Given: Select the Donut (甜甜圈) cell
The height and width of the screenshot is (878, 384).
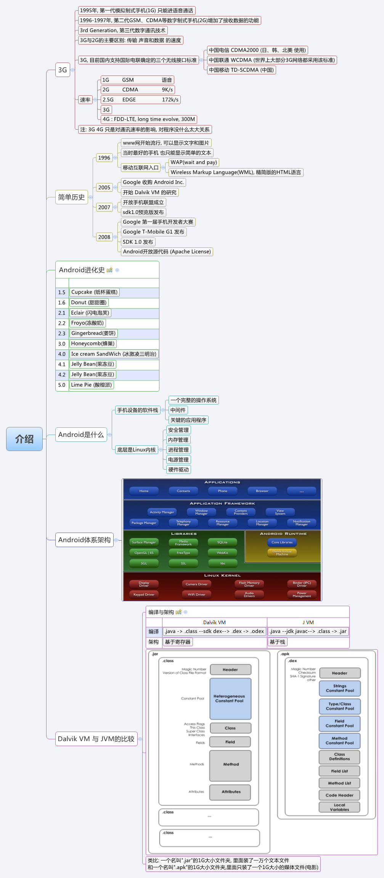Looking at the screenshot, I should click(89, 302).
